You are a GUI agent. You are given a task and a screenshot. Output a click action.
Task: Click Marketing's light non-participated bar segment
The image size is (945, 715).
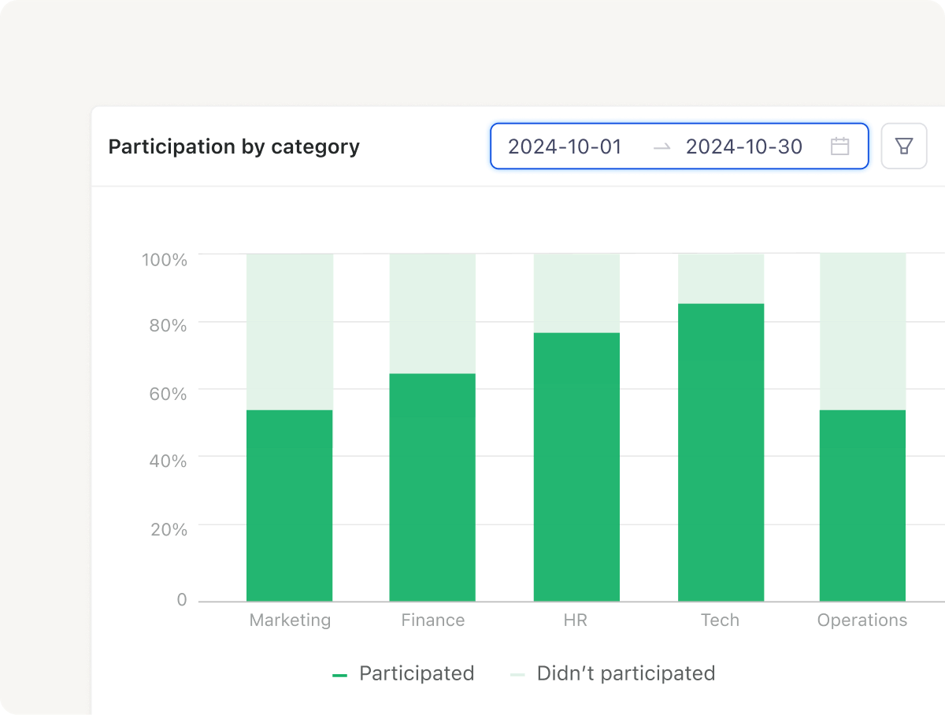coord(289,332)
